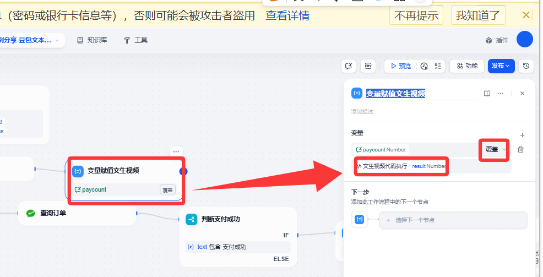Click the assigner icon on canvas node
This screenshot has height=277, width=543.
(x=78, y=171)
